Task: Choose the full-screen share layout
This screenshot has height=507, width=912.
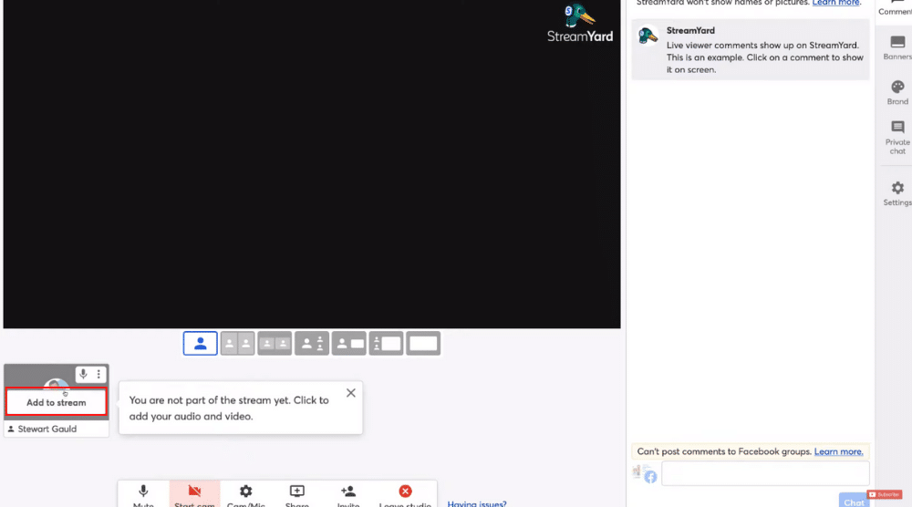Action: [423, 344]
